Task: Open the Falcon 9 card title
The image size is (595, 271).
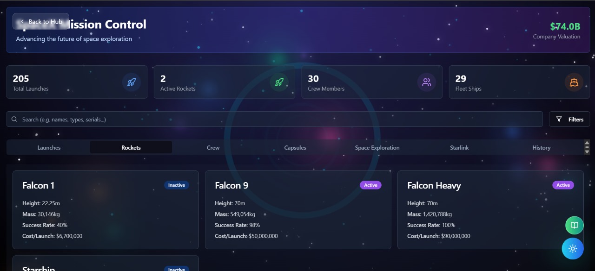Action: (231, 185)
